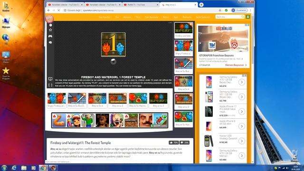Image resolution: width=304 pixels, height=171 pixels.
Task: Click the Slither worm game banner thumbnail
Action: coord(59,120)
